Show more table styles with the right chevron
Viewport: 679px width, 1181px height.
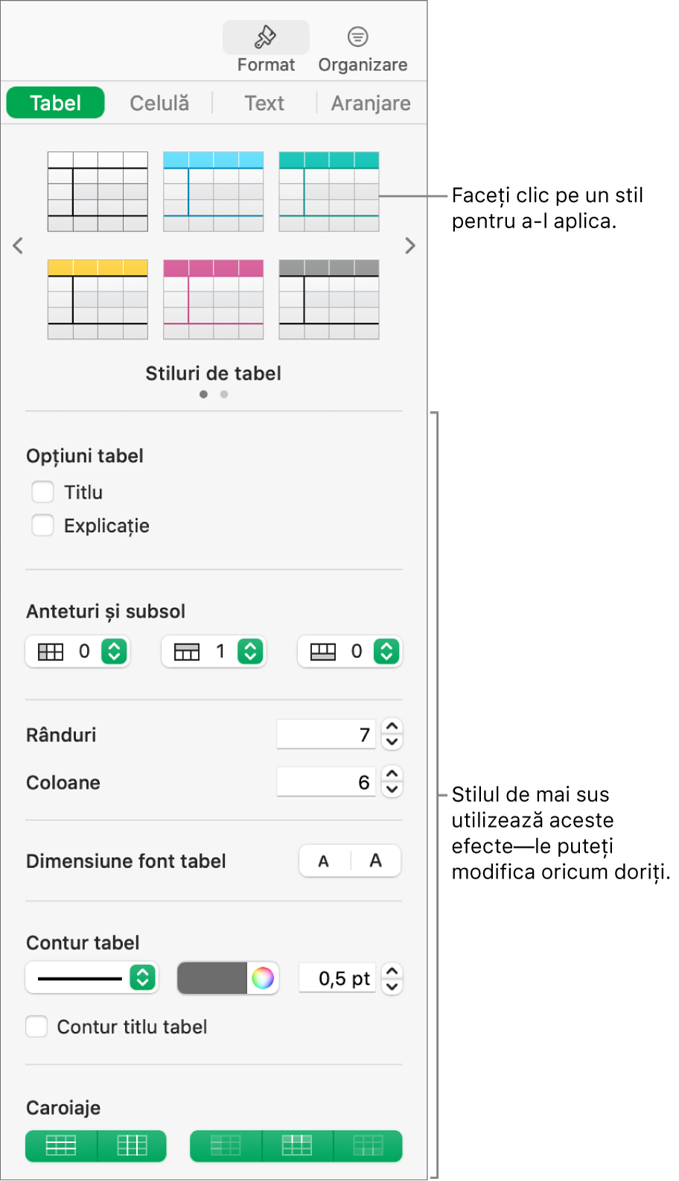point(410,246)
